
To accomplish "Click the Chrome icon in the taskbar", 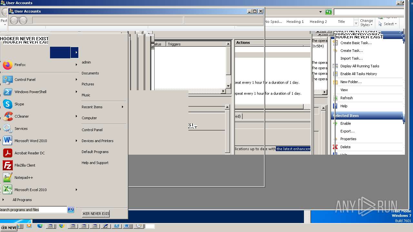I will coord(62,226).
